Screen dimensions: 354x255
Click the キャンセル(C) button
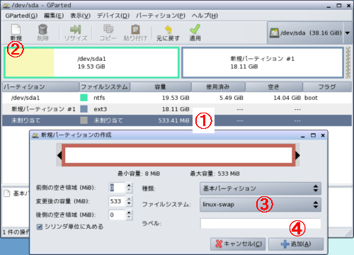click(238, 244)
